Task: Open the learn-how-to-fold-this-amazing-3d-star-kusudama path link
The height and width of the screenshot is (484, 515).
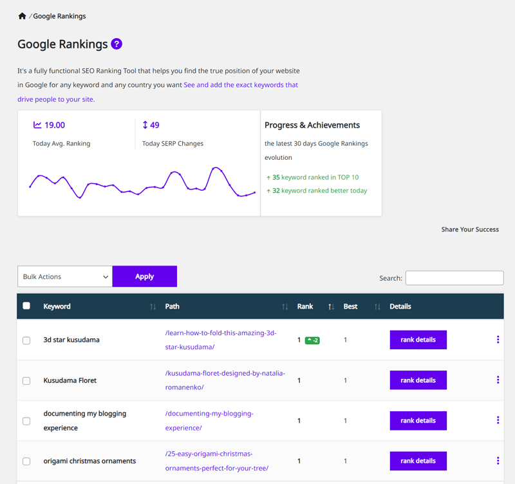Action: [221, 340]
